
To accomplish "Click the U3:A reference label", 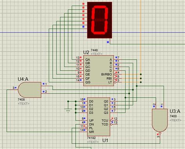I will click(175, 111).
